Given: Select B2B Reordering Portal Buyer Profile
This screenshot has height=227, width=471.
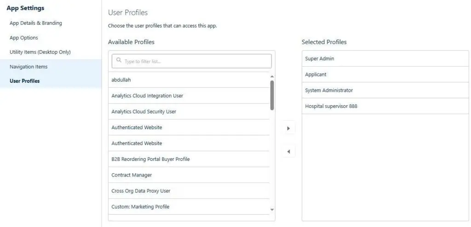Looking at the screenshot, I should point(150,159).
